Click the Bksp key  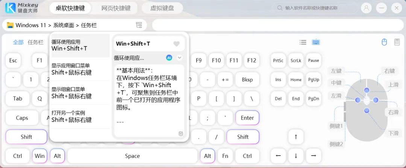coord(247,79)
